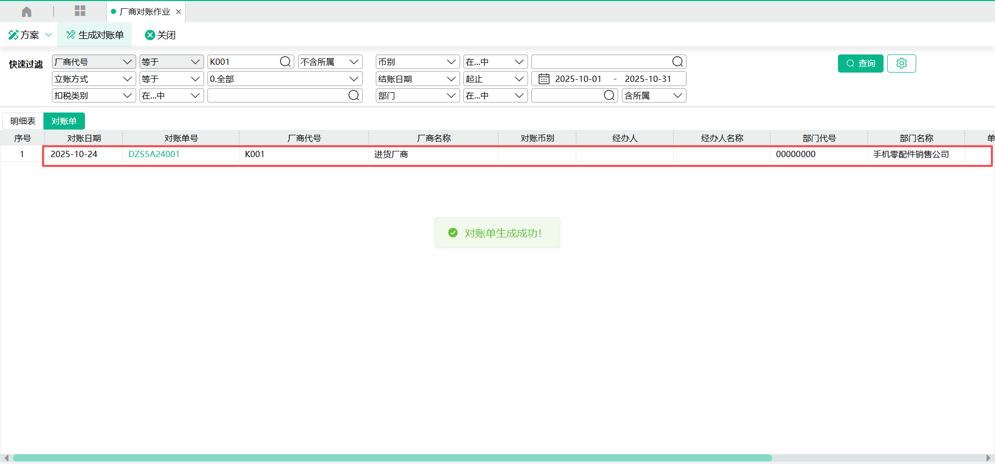The height and width of the screenshot is (464, 995).
Task: Click the 查询 button
Action: [x=860, y=63]
